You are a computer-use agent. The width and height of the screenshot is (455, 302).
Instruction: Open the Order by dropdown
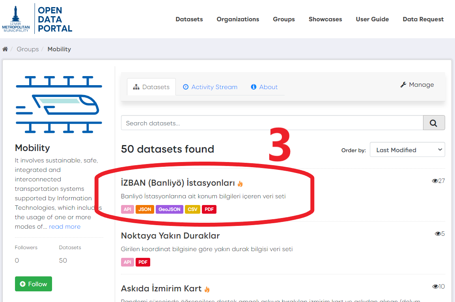coord(407,150)
